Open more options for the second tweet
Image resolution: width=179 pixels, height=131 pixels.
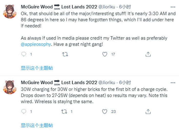[x=173, y=82]
